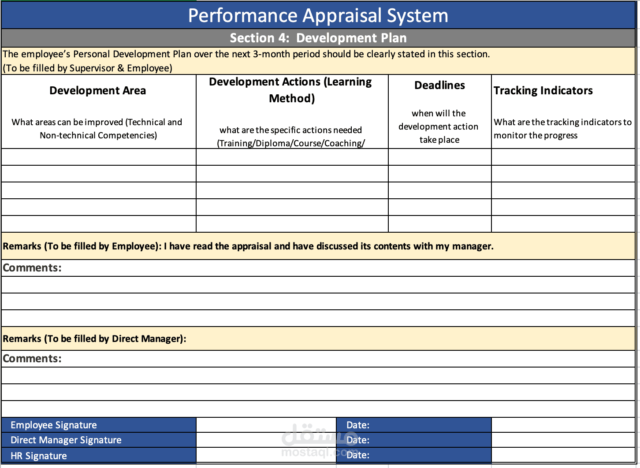Click the Development Actions (Learning Method) header

[292, 111]
